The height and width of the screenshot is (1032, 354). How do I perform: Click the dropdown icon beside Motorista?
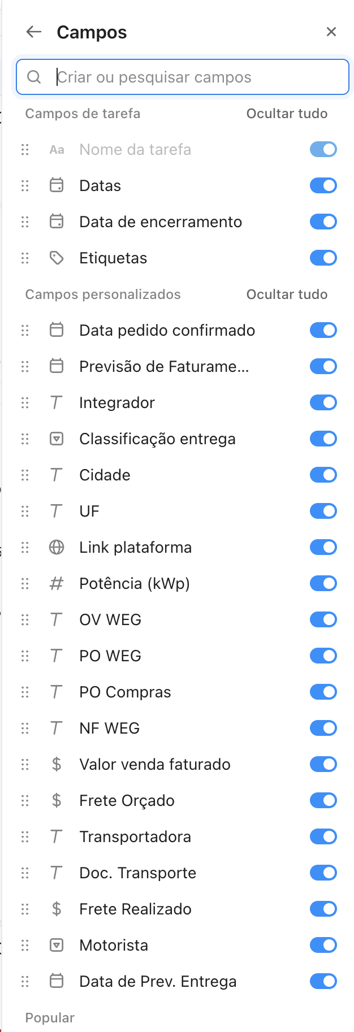(x=57, y=945)
